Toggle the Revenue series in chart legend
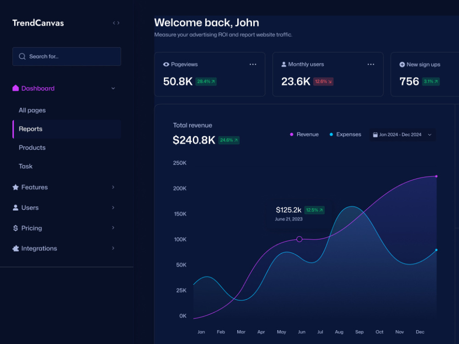 (304, 134)
